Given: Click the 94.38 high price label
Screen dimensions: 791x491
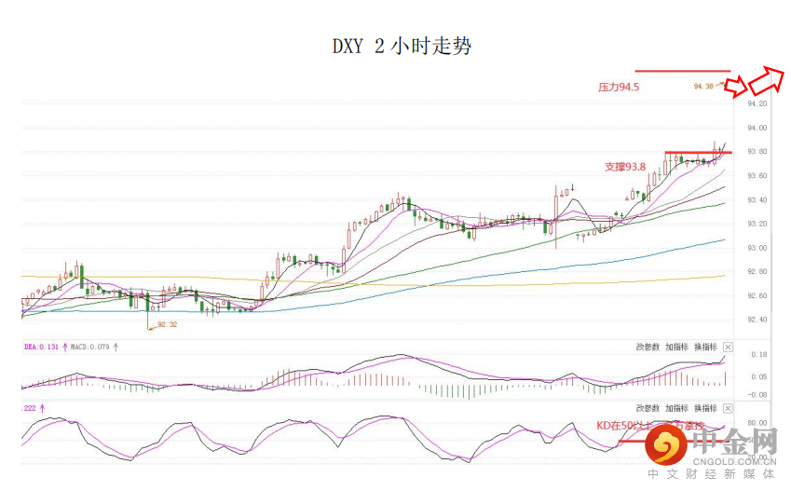Looking at the screenshot, I should (x=703, y=87).
